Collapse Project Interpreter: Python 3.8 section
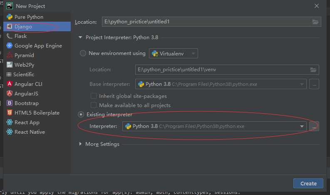The image size is (330, 195). 80,37
